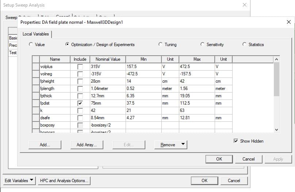This screenshot has height=192, width=295.
Task: Click Cancel in Setup Sweep Analysis window
Action: click(x=234, y=181)
